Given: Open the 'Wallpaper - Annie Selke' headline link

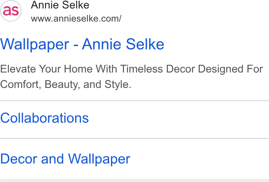Looking at the screenshot, I should 82,44.
